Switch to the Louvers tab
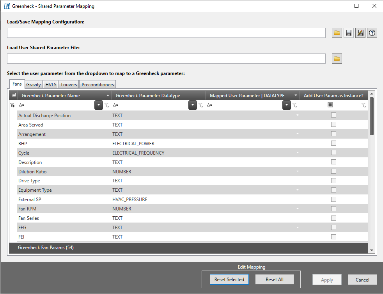Viewport: 383px width, 294px height. coord(69,85)
